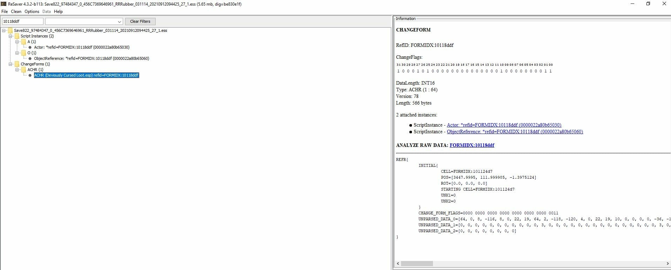Maximize or restore the ReSaver window
The height and width of the screenshot is (270, 671).
click(648, 4)
